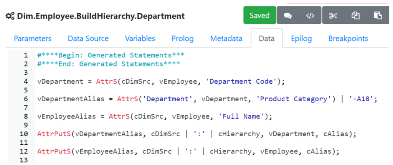Select the active Data tab
Screen dimensions: 393x165
(267, 38)
